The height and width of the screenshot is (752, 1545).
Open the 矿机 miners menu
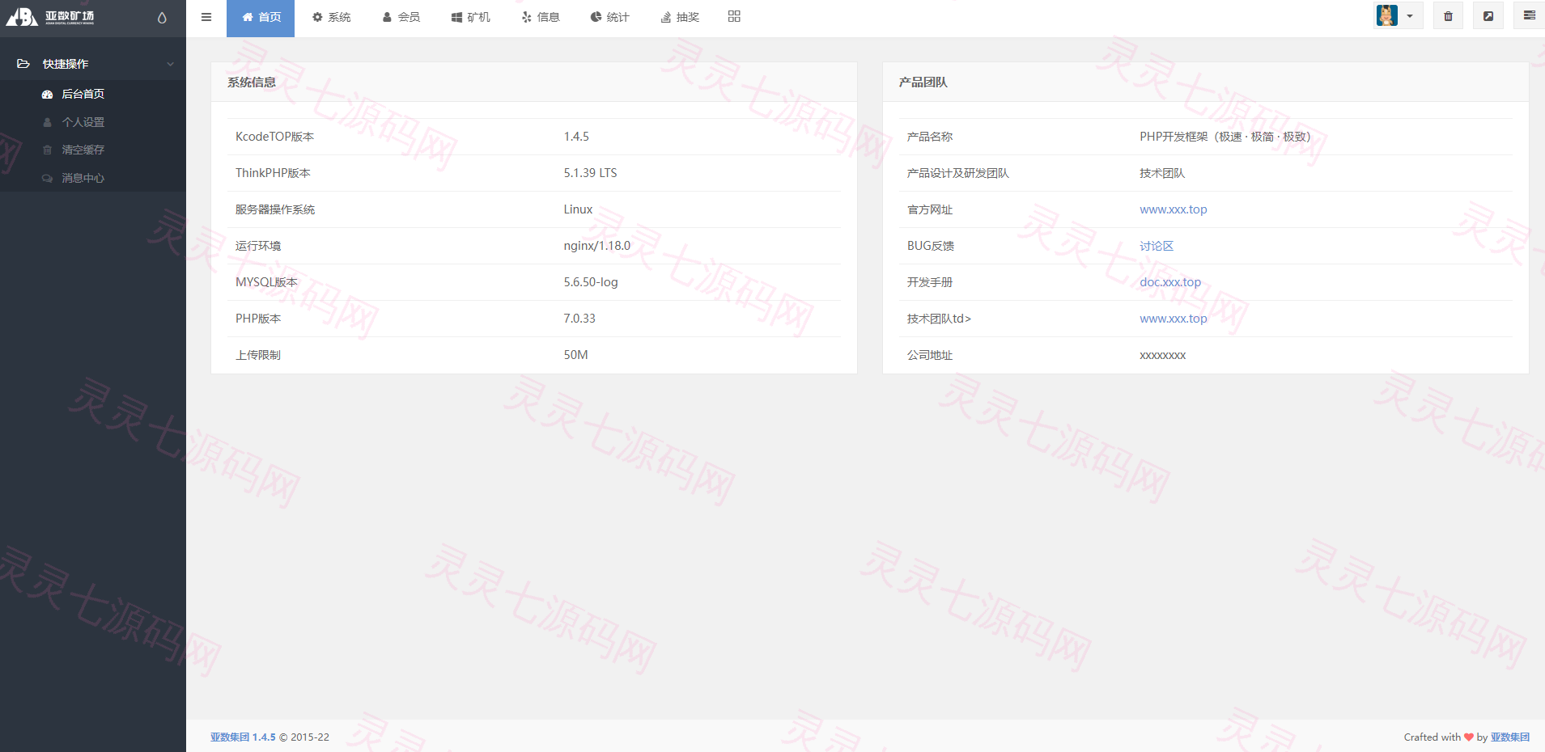470,18
